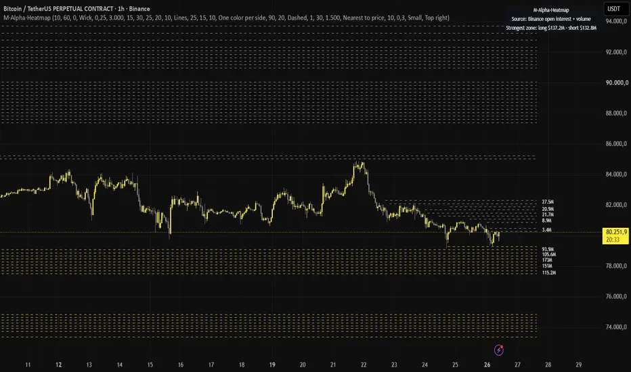Click date 20 on the time axis
This screenshot has width=631, height=372.
(303, 365)
